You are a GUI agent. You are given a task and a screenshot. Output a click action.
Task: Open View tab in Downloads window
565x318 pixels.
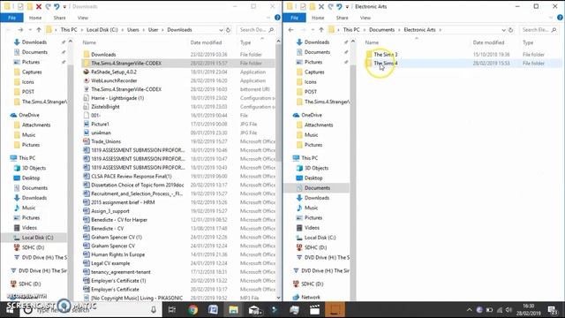[x=82, y=18]
